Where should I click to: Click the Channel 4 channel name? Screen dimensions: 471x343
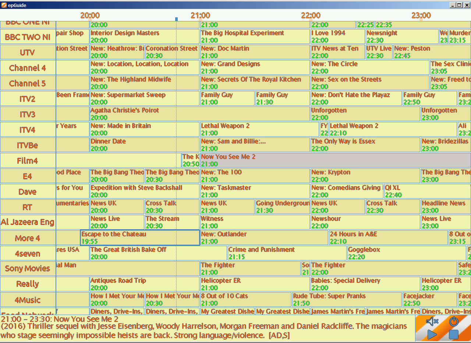[x=28, y=67]
